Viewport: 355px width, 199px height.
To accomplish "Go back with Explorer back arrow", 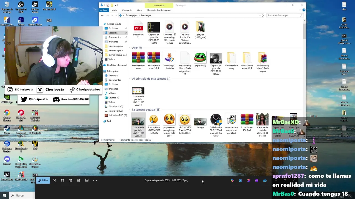I will [102, 15].
